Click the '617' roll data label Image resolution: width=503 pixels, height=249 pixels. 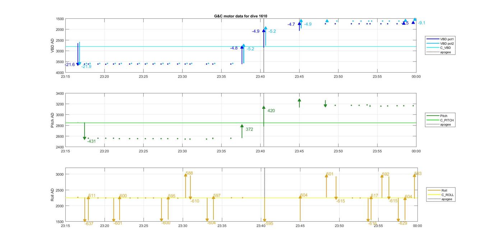(x=375, y=196)
